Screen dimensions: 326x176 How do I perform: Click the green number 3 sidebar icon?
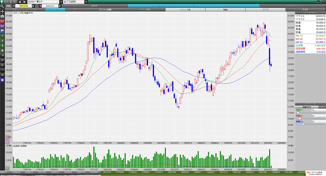[3, 45]
